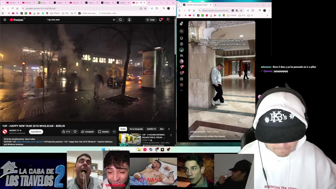Mute the playing YouTube tab speaker icon
336x189 pixels.
[x=141, y=3]
